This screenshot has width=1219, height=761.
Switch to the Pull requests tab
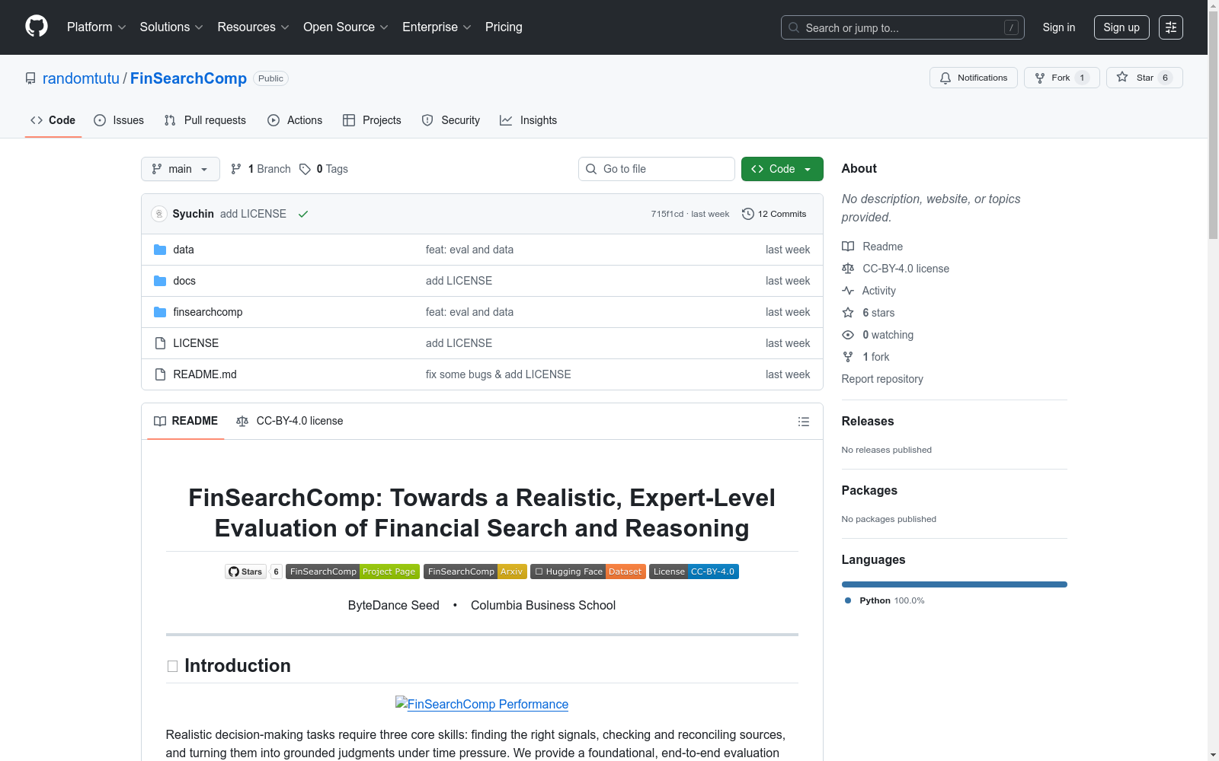coord(205,120)
